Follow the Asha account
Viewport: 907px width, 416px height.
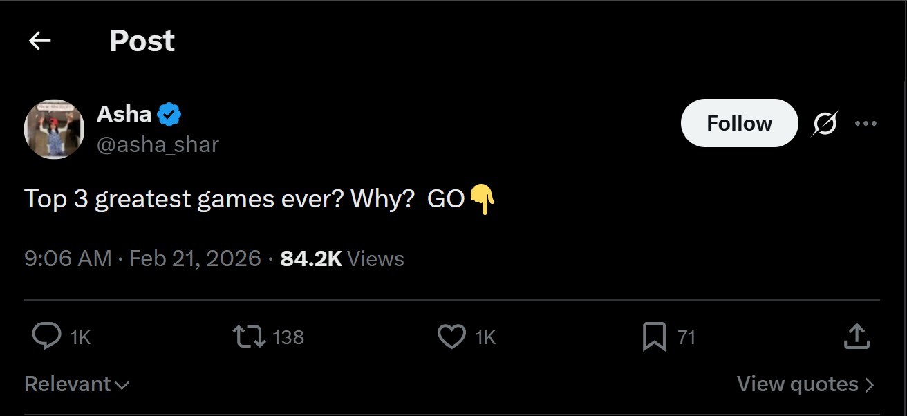coord(739,123)
